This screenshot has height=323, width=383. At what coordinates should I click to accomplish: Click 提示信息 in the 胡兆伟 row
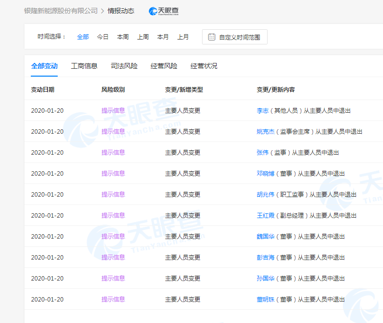(113, 194)
